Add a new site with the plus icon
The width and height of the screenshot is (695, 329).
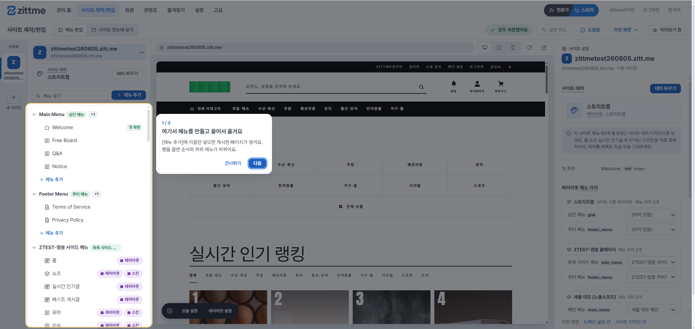tap(14, 97)
